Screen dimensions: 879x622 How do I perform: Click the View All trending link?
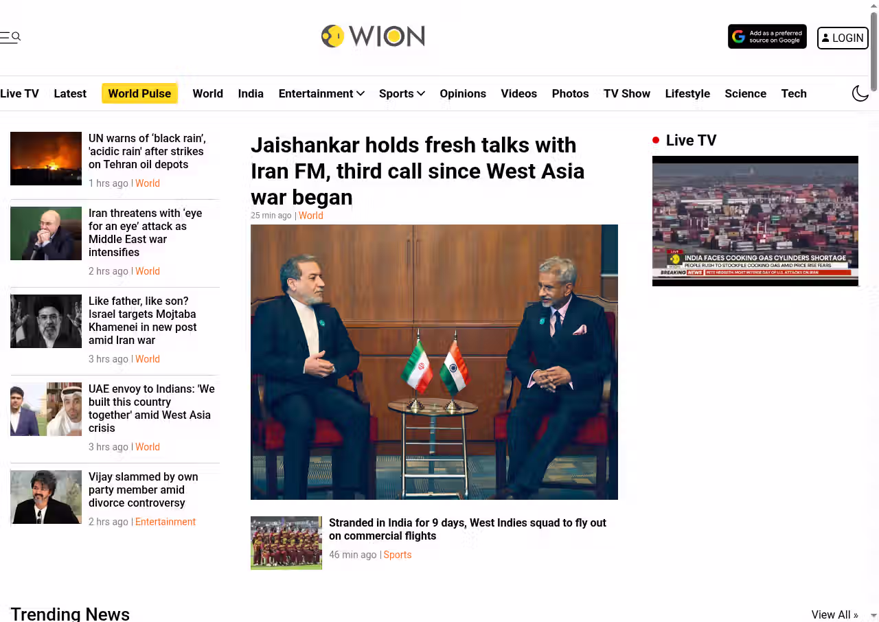834,614
